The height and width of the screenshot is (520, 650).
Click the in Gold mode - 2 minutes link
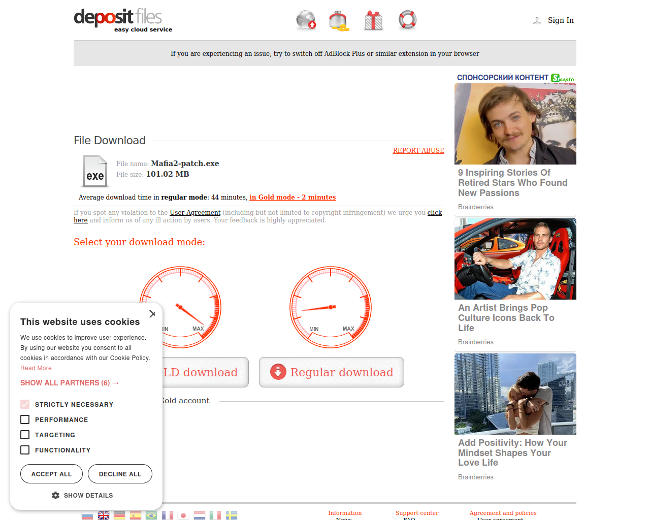pos(292,198)
